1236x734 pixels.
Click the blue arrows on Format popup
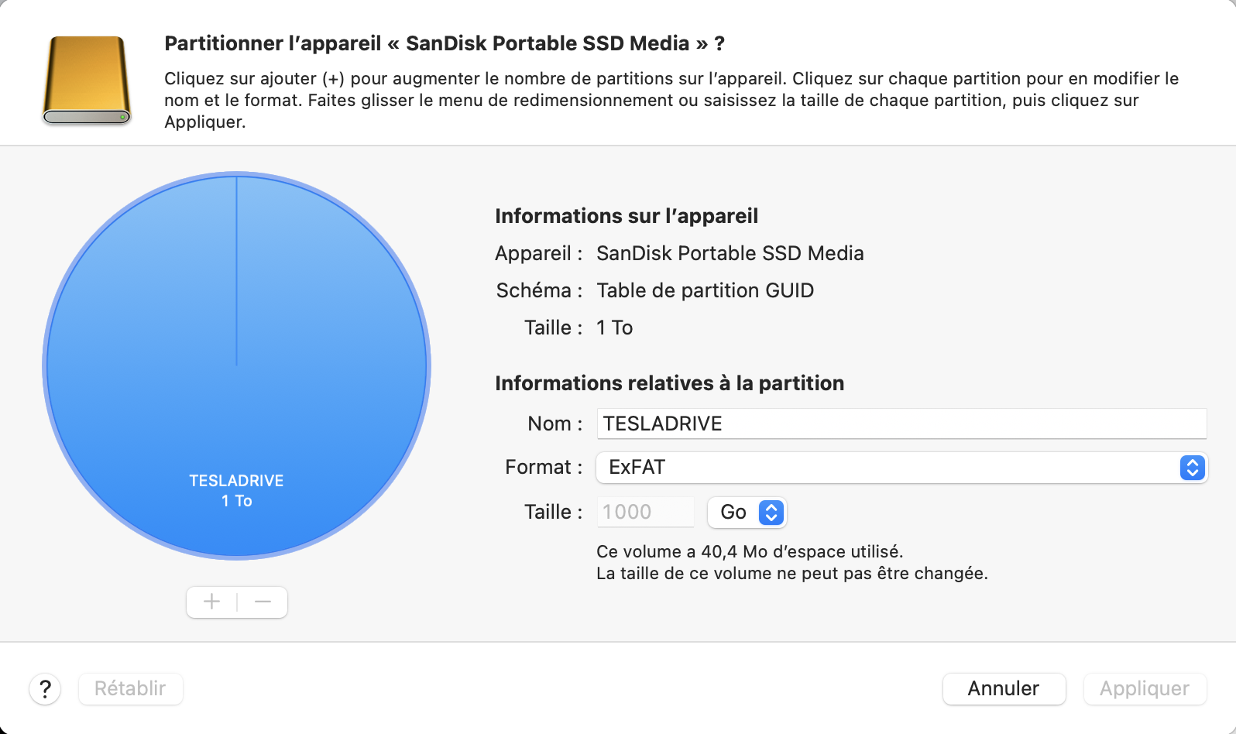click(1192, 468)
